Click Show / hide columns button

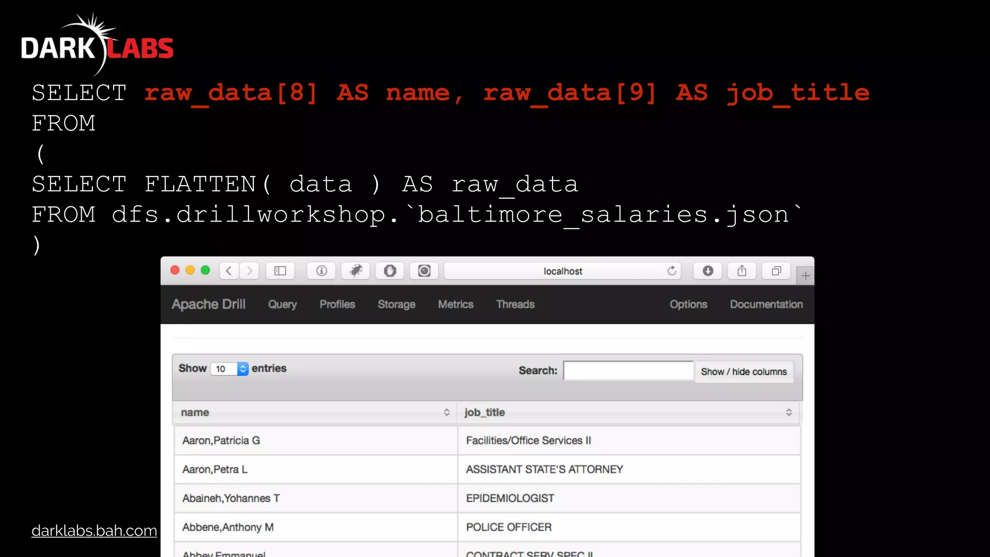744,371
